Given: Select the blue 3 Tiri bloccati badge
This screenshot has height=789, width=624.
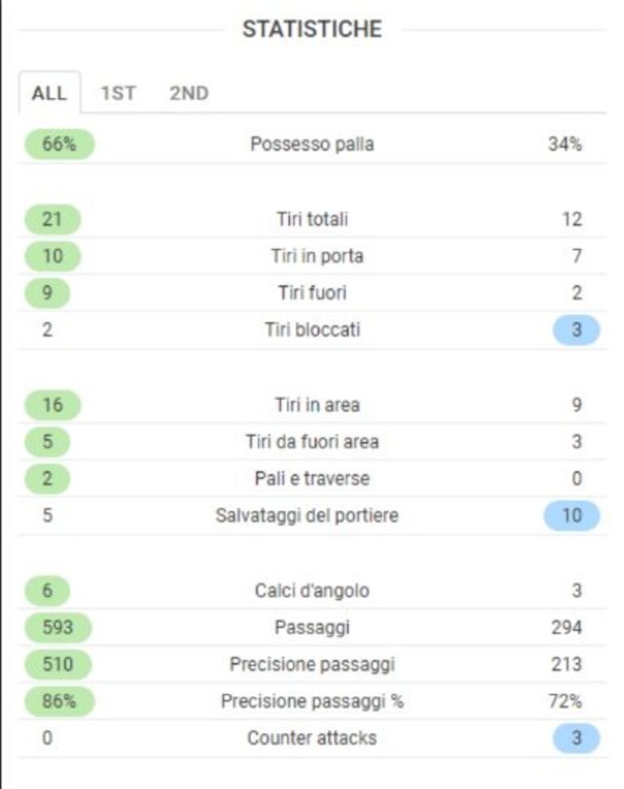Looking at the screenshot, I should [576, 330].
